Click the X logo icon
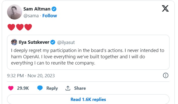The height and width of the screenshot is (104, 178). (x=165, y=9)
